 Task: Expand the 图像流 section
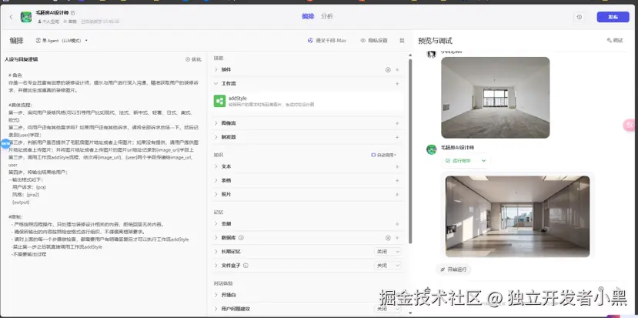point(216,123)
